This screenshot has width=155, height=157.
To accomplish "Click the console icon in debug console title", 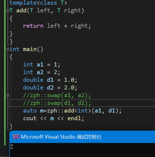I will 16,137.
